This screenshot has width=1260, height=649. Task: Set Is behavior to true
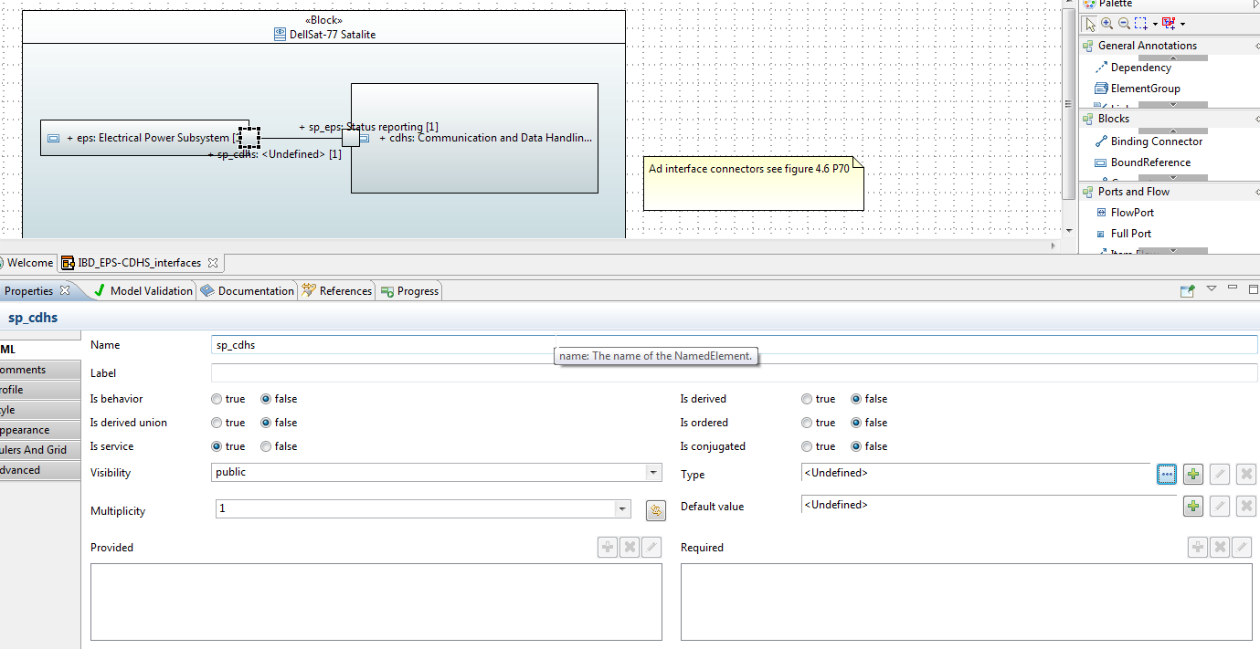(217, 399)
